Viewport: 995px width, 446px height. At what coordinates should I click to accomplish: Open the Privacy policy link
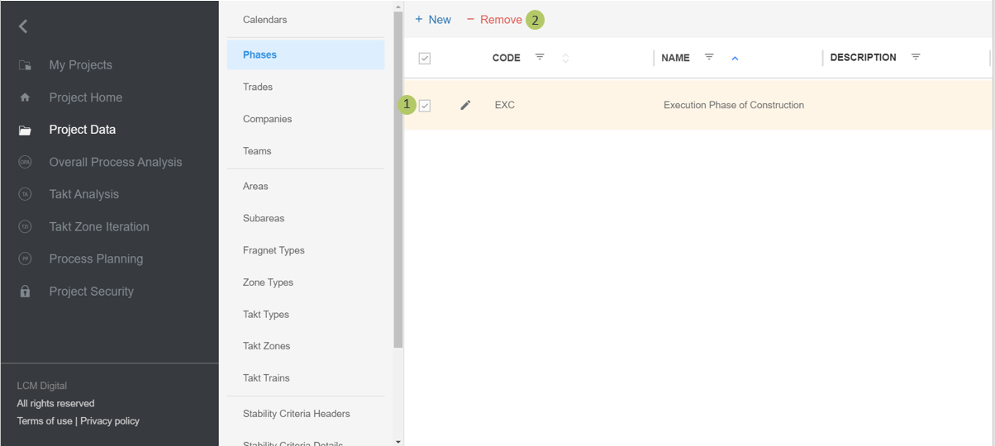point(110,421)
